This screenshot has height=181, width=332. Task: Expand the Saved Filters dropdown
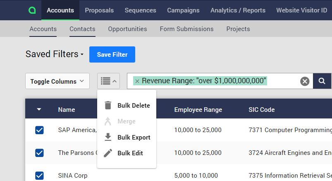55,54
